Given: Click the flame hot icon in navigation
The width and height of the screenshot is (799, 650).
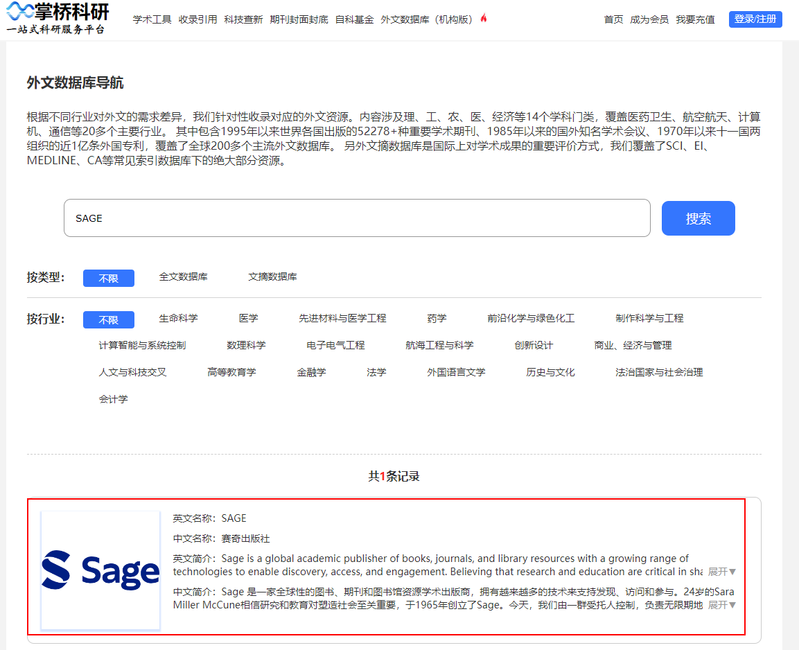Looking at the screenshot, I should click(x=484, y=18).
